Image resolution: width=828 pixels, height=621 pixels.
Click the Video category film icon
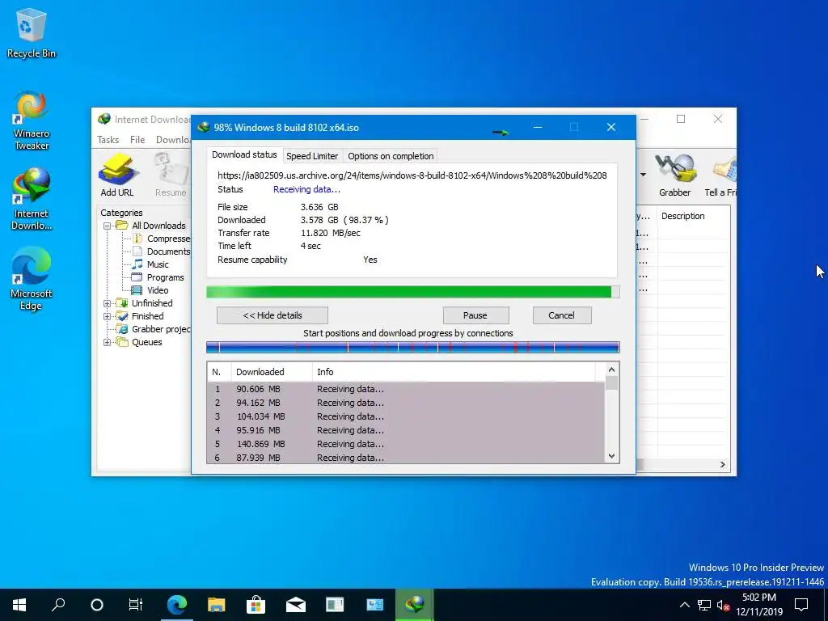(x=137, y=290)
